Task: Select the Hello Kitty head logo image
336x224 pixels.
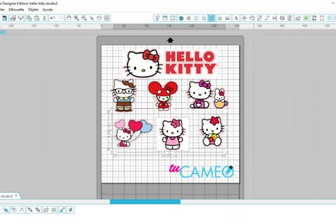Action: tap(142, 63)
